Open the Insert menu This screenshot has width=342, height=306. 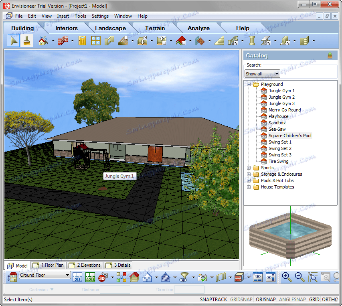[x=63, y=16]
